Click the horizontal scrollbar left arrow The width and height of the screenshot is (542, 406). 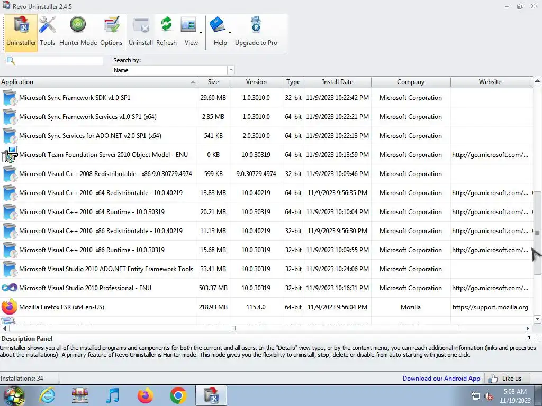coord(4,328)
